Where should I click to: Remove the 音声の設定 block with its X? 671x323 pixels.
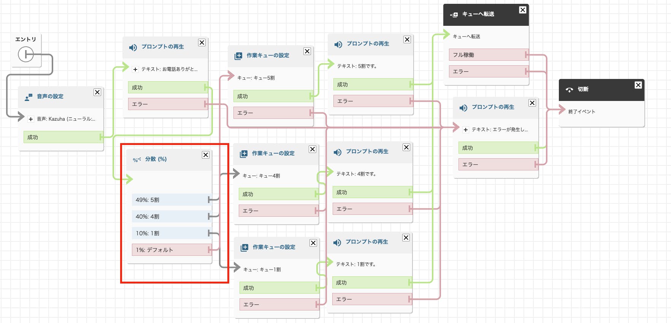[97, 92]
